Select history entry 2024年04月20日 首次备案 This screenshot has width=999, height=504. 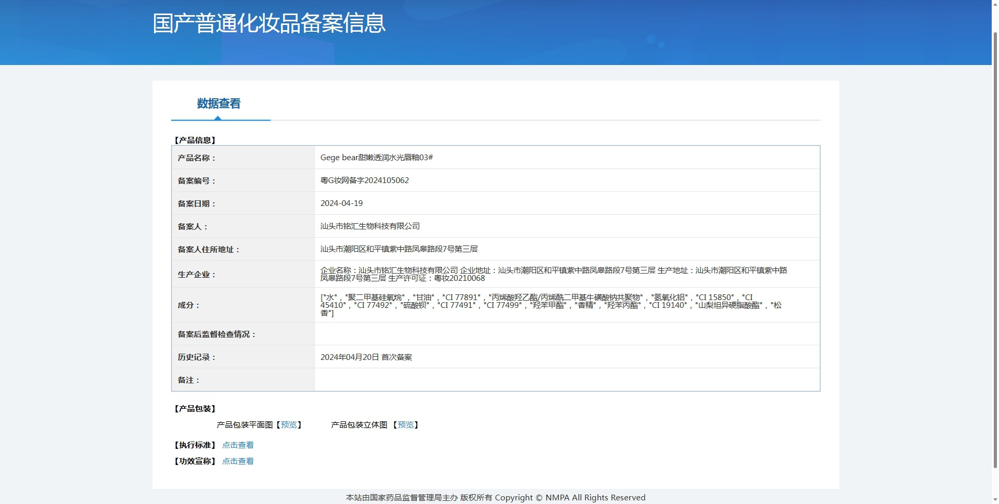[366, 357]
